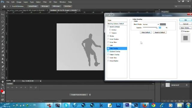Enable the Contour checkbox

(110, 30)
